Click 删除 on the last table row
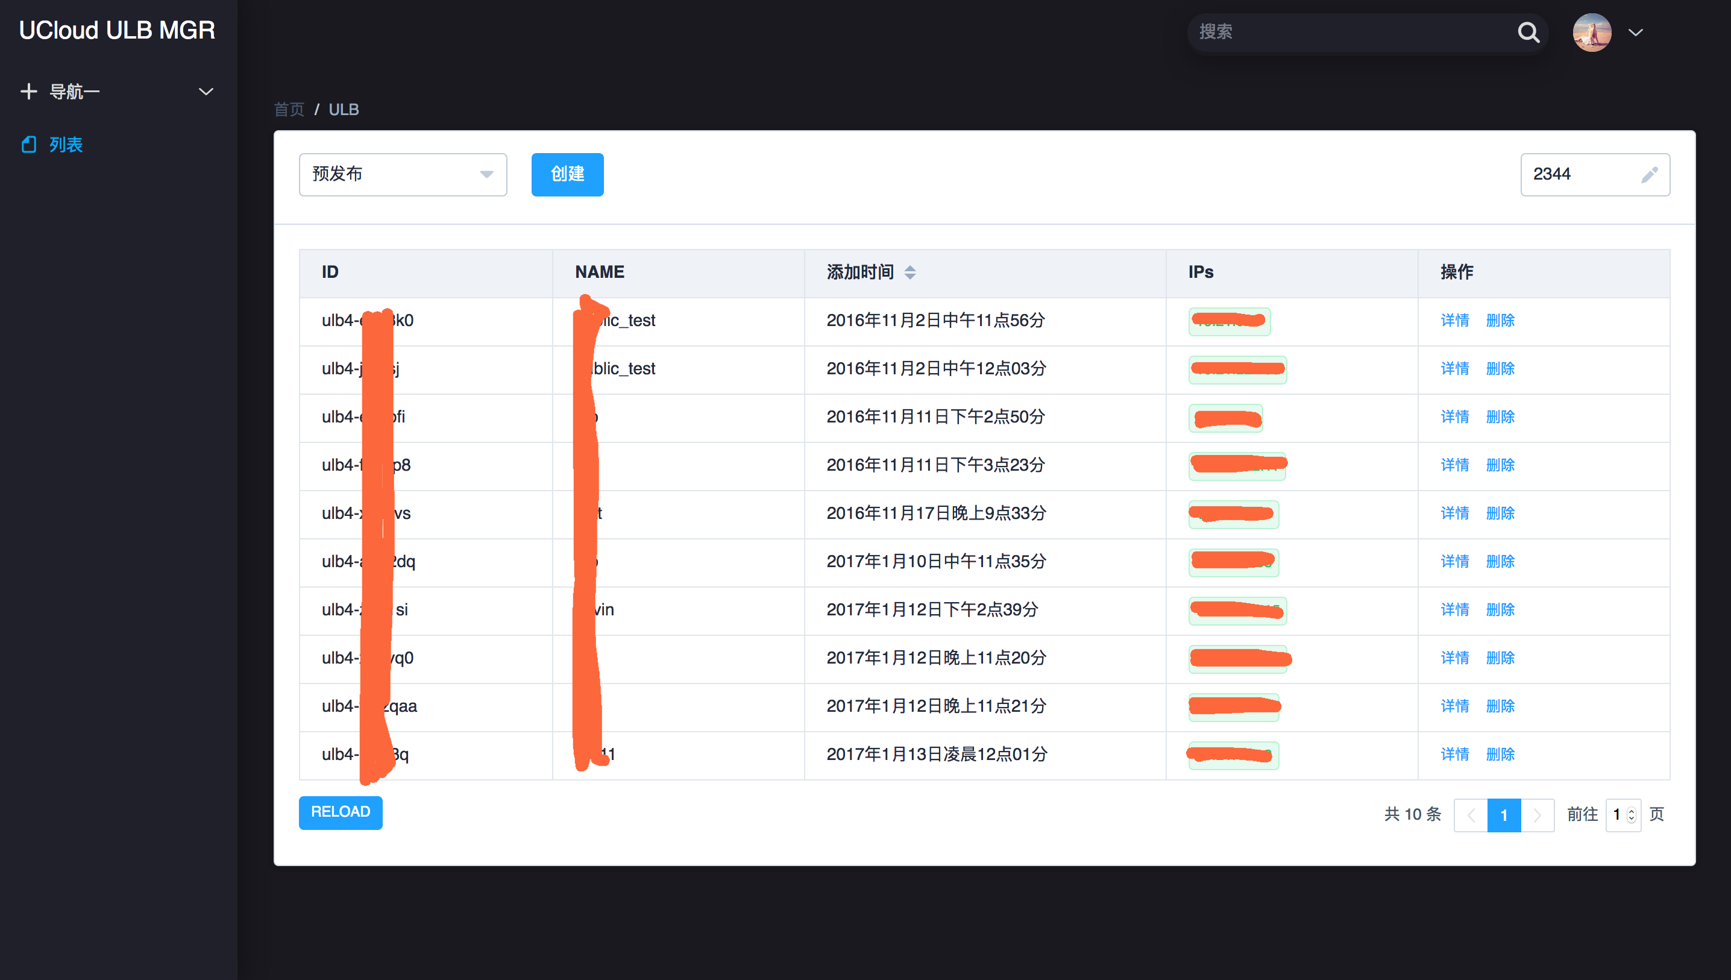The width and height of the screenshot is (1731, 980). click(1501, 754)
